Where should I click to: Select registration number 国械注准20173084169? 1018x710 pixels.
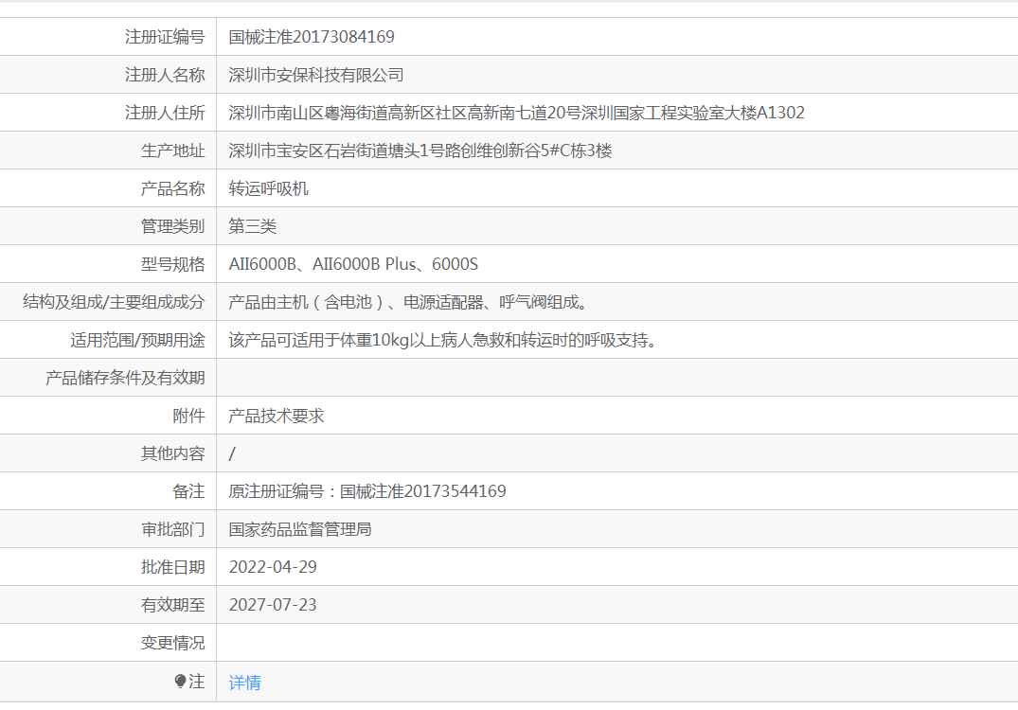pos(312,37)
